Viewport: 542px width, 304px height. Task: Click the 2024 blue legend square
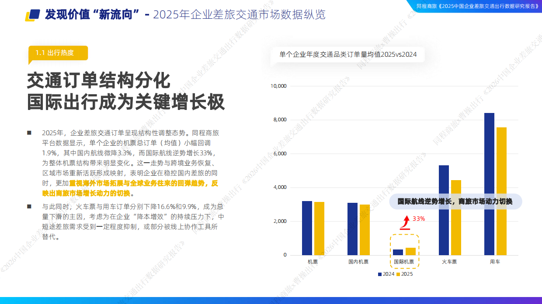(x=379, y=273)
